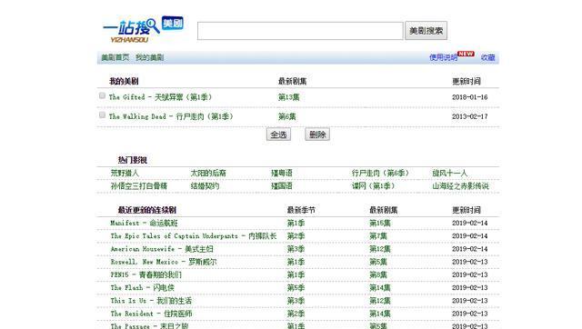Open 第1季 season link for Manifest
This screenshot has width=582, height=329.
click(x=296, y=224)
